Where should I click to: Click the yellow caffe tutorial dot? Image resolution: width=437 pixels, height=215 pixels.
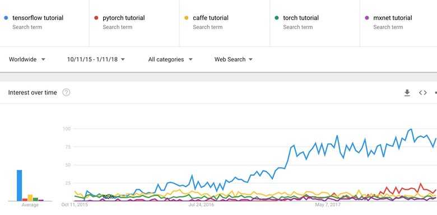(x=187, y=18)
